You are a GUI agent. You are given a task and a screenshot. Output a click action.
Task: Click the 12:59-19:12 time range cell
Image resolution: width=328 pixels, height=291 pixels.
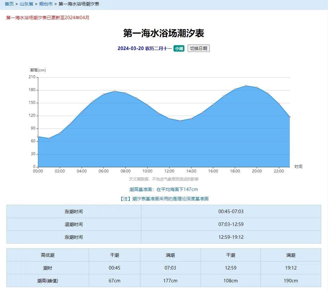point(231,237)
